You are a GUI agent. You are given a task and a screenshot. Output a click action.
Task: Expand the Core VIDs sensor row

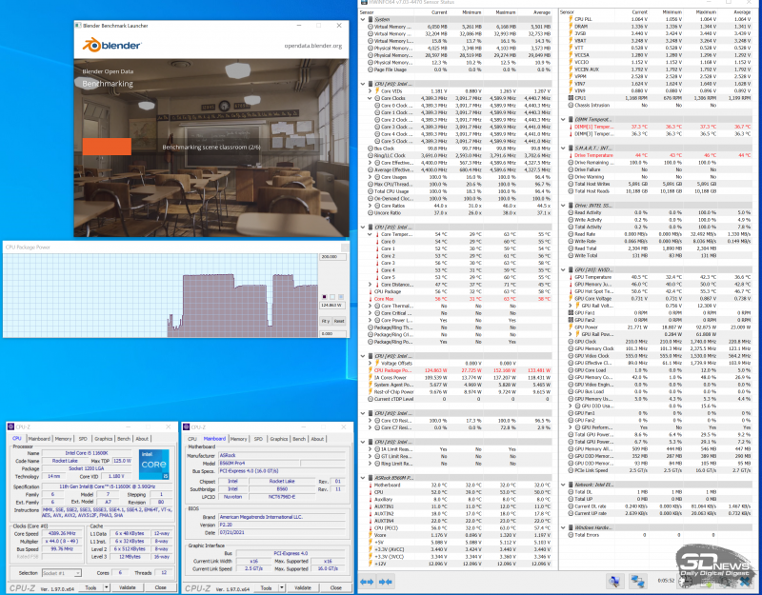[x=370, y=90]
